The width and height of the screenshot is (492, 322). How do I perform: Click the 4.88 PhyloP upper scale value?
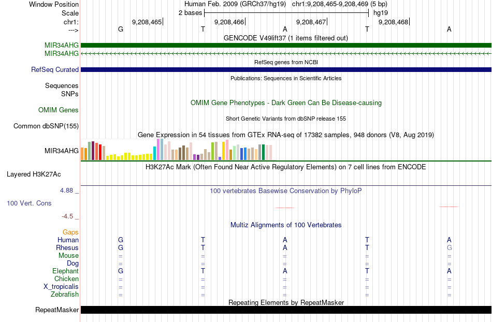point(66,191)
